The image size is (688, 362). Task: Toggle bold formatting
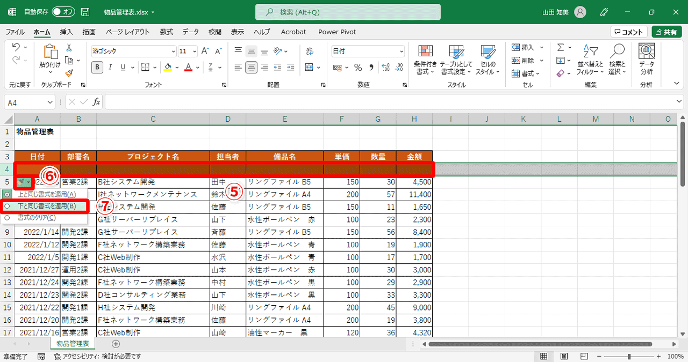[x=97, y=67]
